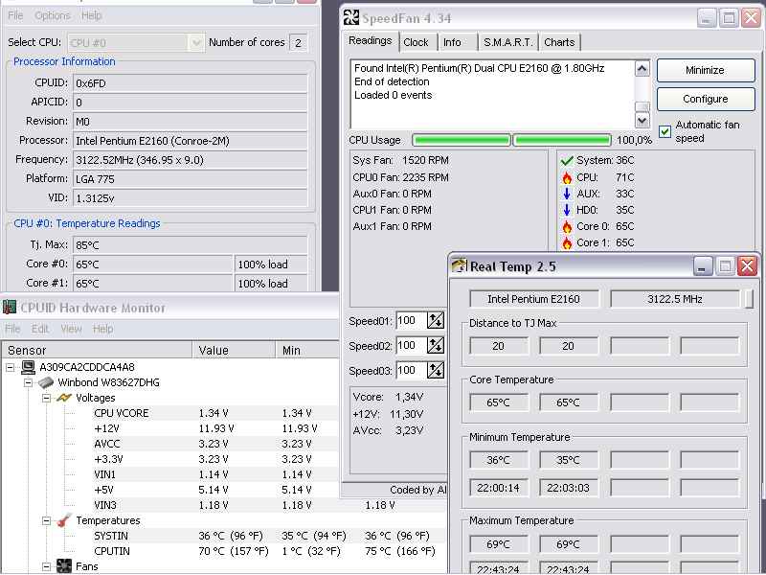Adjust the Speed02 spinner arrows
This screenshot has width=766, height=575.
[x=435, y=345]
